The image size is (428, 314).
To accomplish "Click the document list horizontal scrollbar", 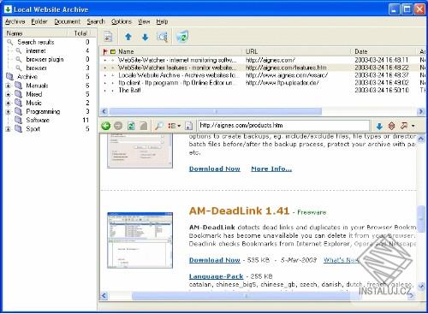I will coord(216,111).
